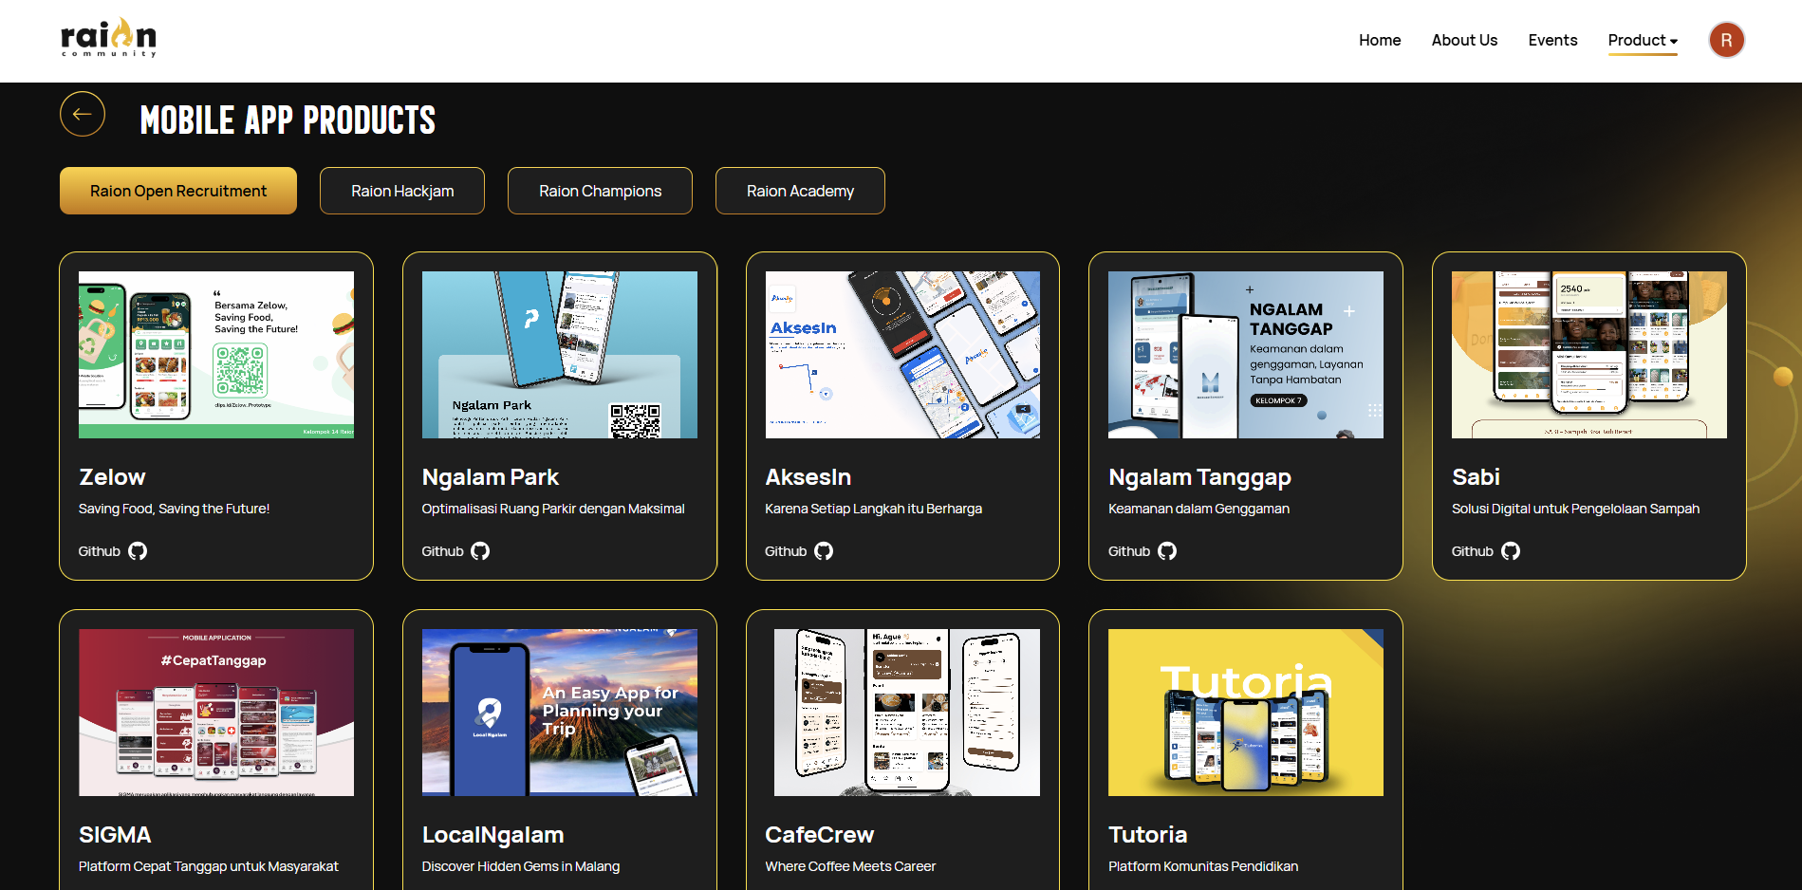Click the Raion community logo
The width and height of the screenshot is (1802, 890).
[108, 38]
